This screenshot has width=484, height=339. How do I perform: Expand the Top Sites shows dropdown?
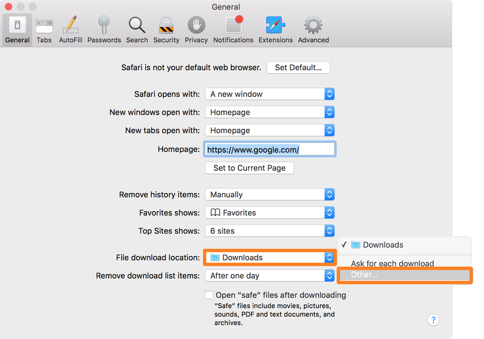coord(270,231)
